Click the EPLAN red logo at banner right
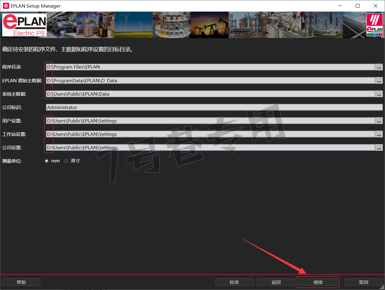Screen dimensions: 385x290 pos(374,25)
